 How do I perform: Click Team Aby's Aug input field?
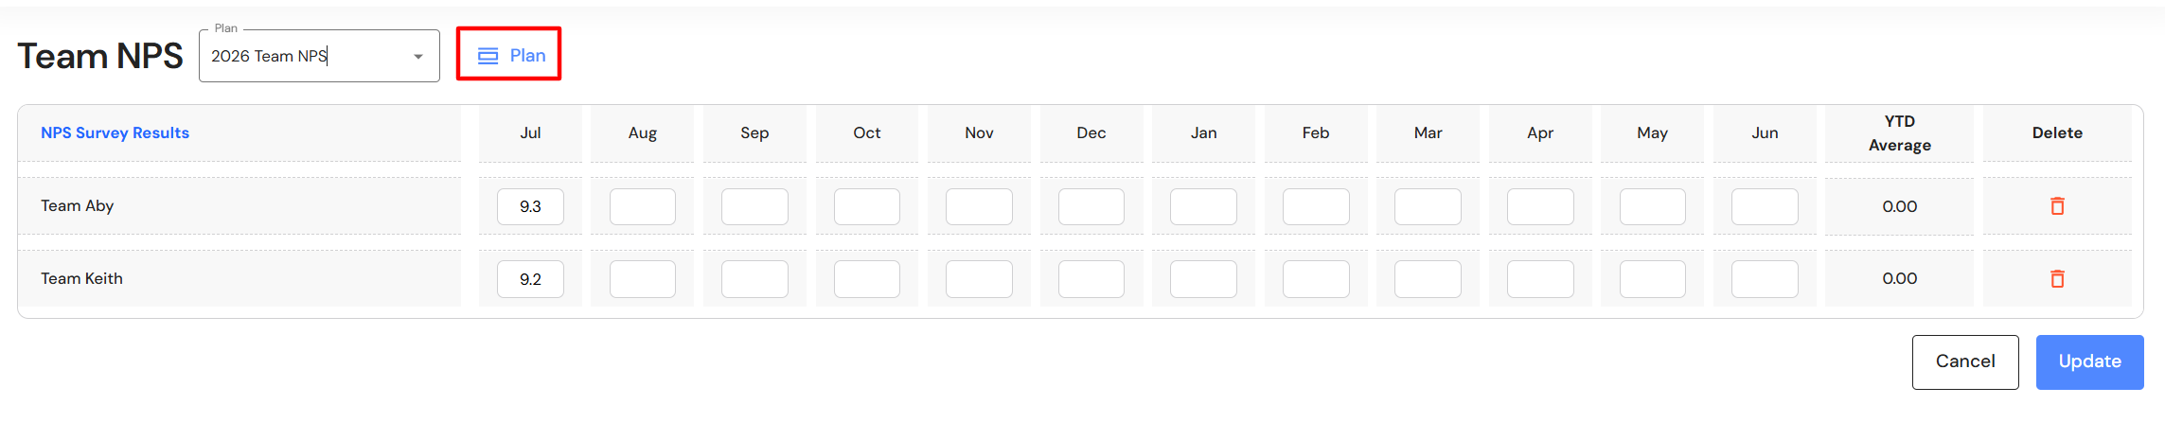tap(642, 206)
